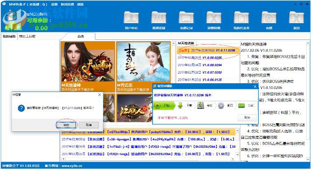Open the menu item right of BUG反馈

80,4
